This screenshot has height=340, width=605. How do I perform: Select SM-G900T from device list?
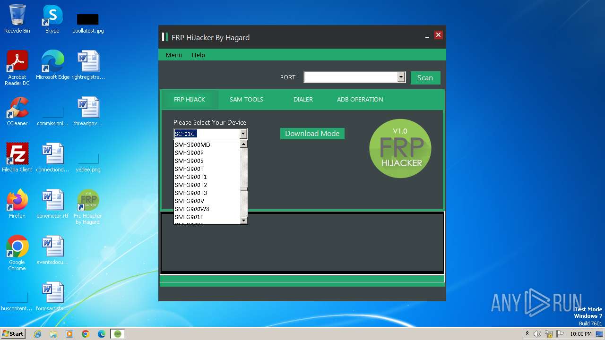(x=207, y=169)
